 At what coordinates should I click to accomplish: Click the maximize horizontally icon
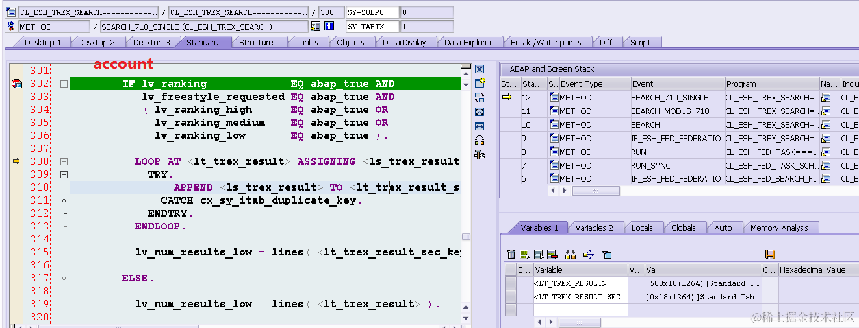(x=480, y=126)
